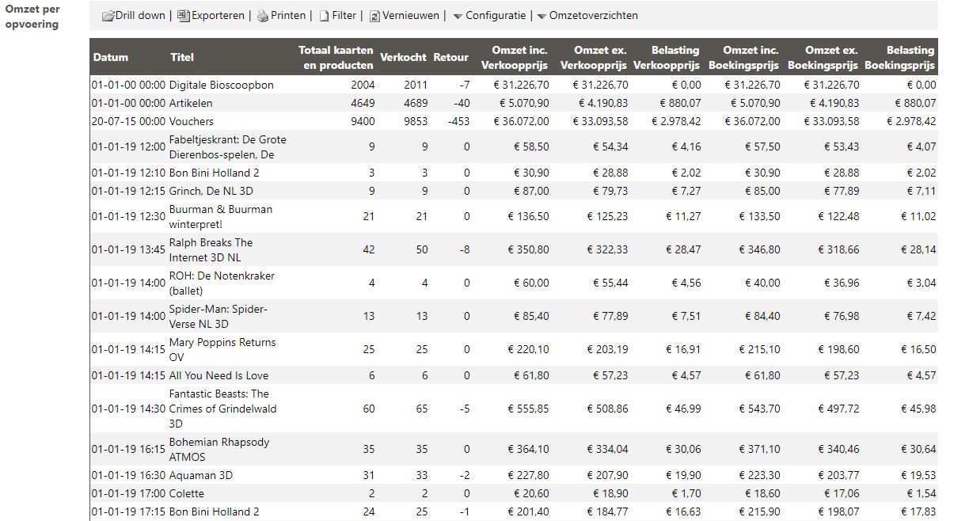Select Spider-Man: Spider-Verse NL 3D title

(x=219, y=316)
